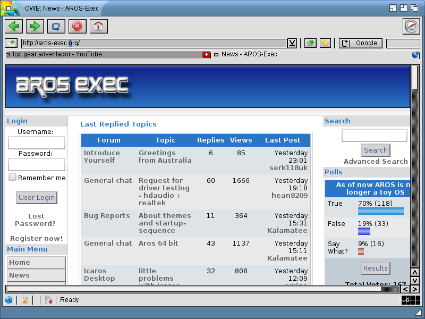
Task: Click the iconify gadget in title bar
Action: coord(393,8)
